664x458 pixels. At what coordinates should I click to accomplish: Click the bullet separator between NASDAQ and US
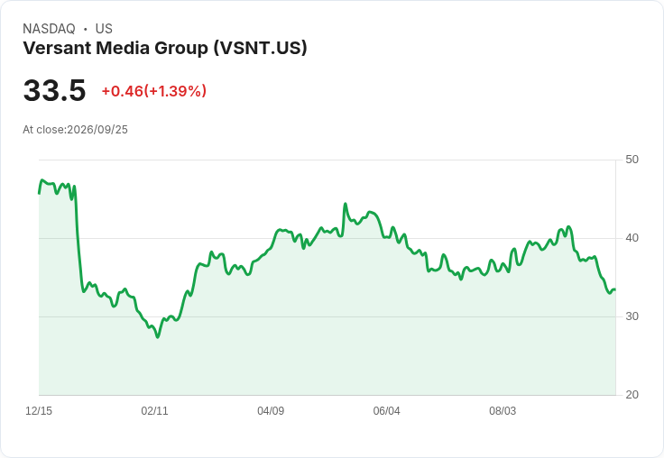tap(86, 29)
